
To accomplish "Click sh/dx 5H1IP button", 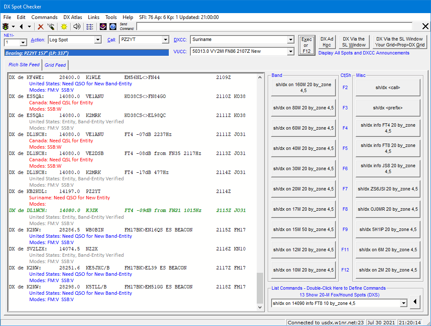I will 388,229.
